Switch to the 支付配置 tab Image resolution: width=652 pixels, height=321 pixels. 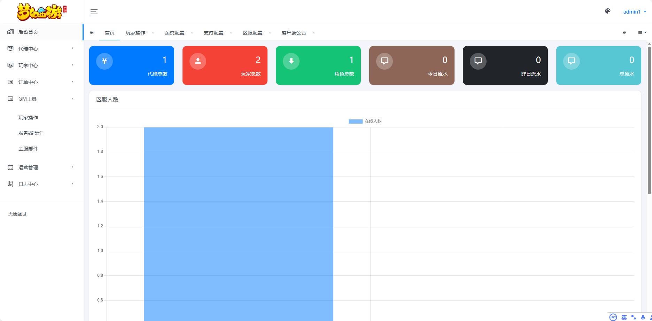[214, 33]
